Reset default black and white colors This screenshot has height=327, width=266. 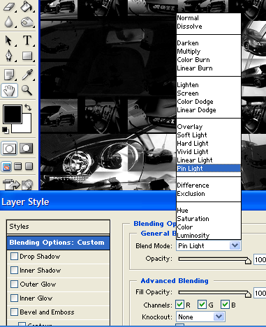(6, 130)
